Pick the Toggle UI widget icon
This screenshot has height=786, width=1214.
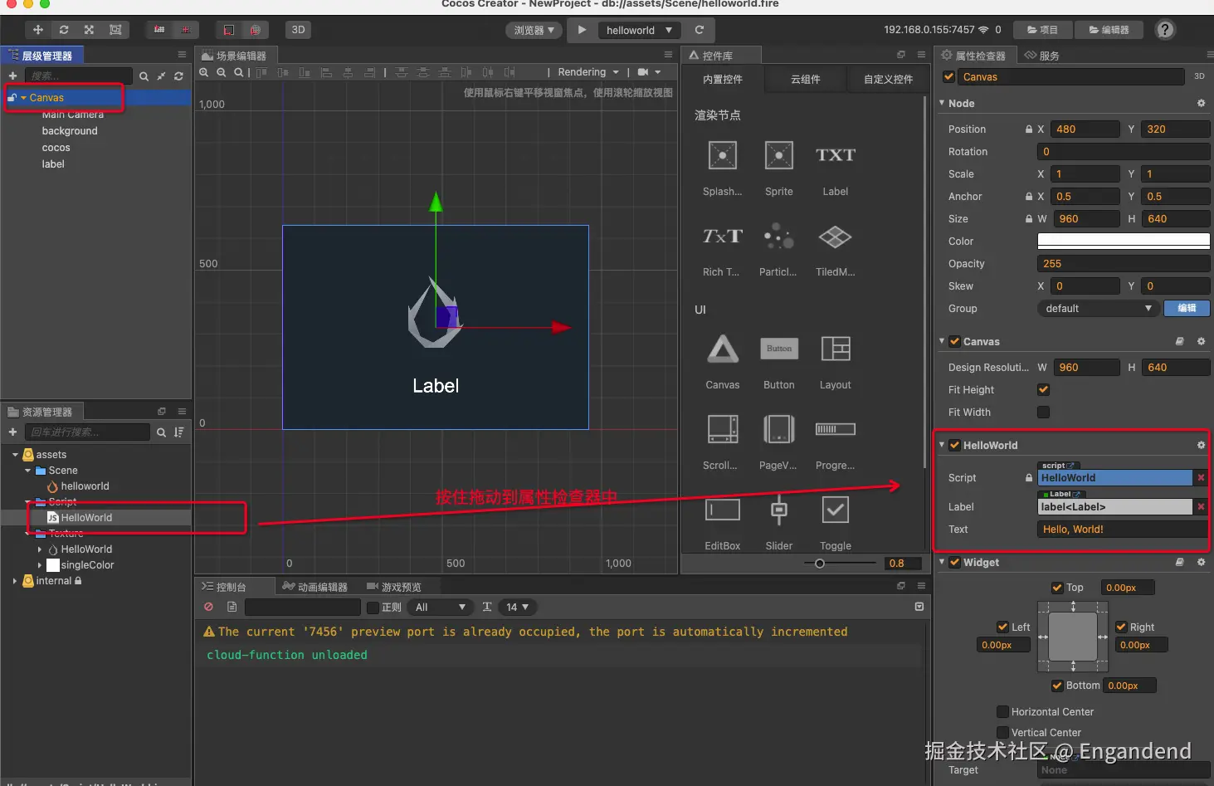point(836,510)
